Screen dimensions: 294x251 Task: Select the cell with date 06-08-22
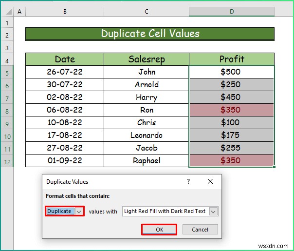(65, 110)
